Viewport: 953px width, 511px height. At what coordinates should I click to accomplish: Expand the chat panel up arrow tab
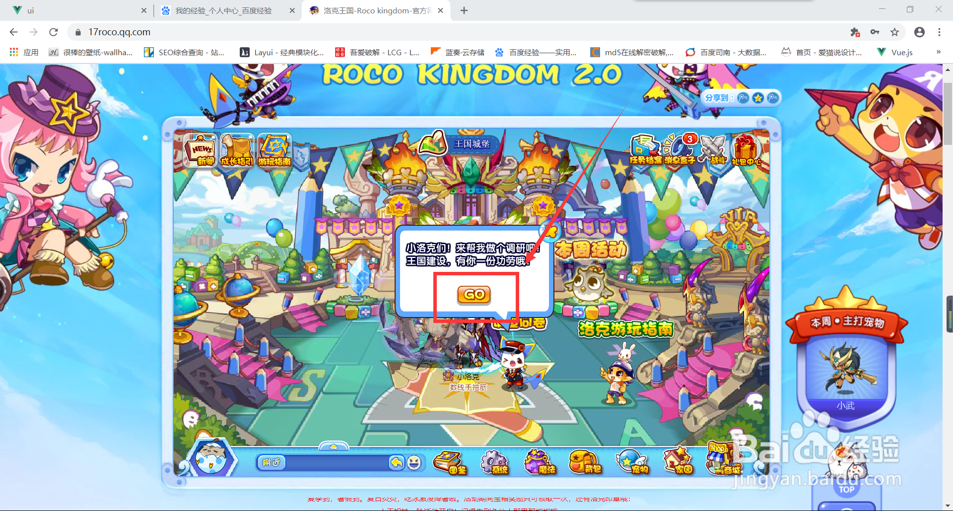coord(334,447)
